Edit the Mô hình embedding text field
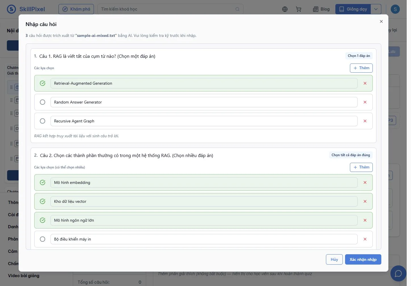Viewport: 411px width, 286px height. point(204,182)
